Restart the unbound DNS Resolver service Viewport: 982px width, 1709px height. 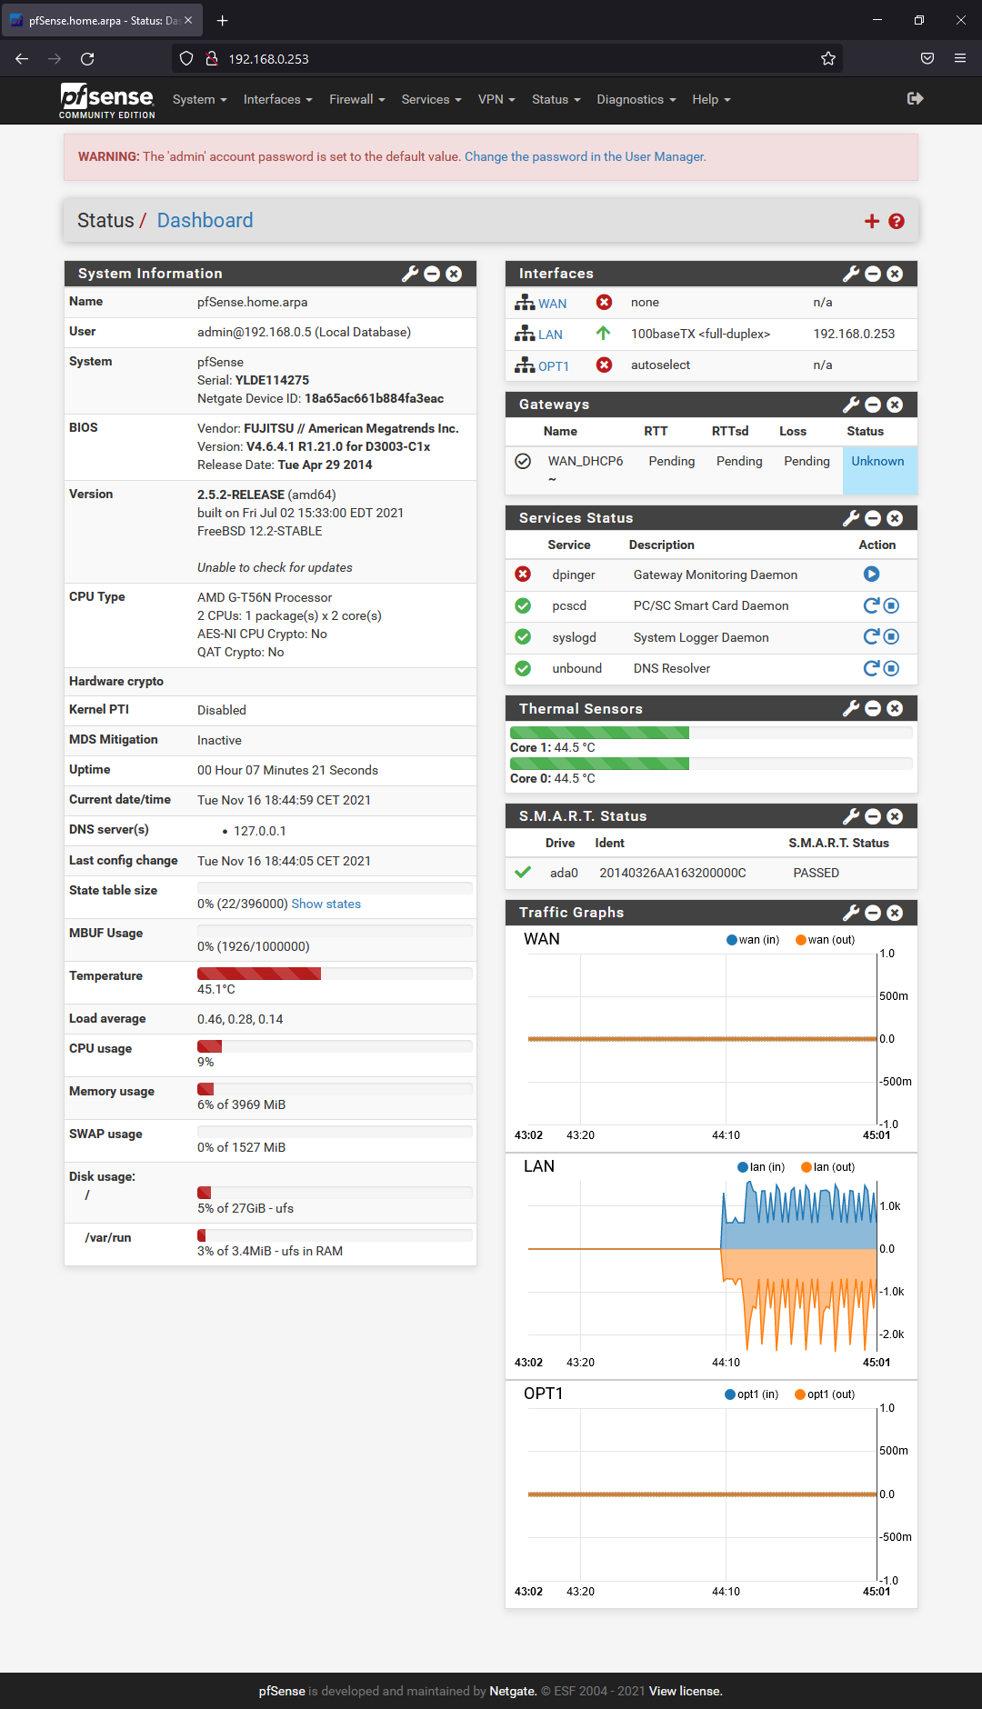(x=871, y=668)
